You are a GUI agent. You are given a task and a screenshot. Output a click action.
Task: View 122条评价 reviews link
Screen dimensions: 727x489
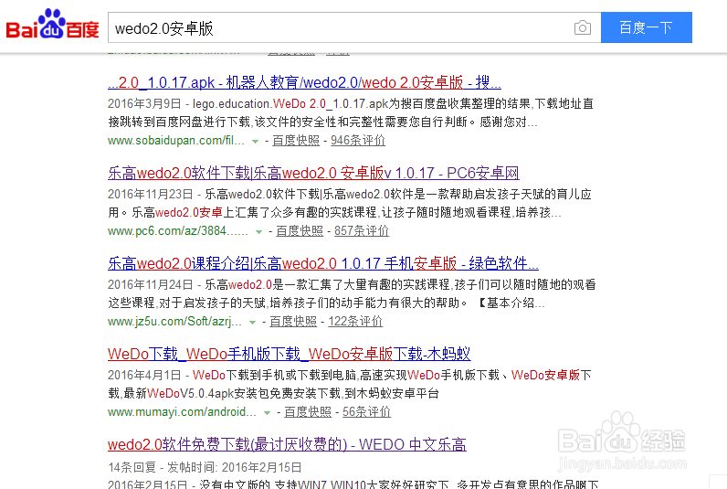click(x=355, y=321)
